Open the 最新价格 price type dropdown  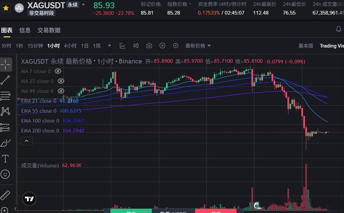(x=198, y=46)
